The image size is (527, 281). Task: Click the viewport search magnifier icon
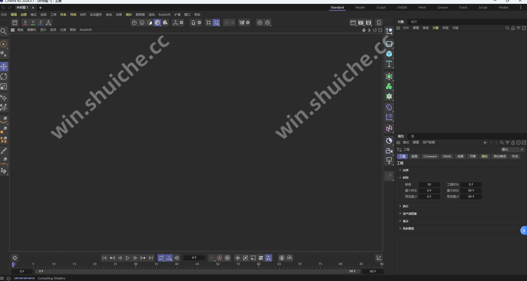4,31
